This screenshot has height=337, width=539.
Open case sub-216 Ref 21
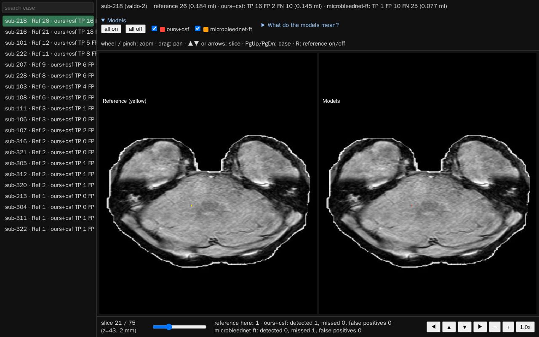point(48,32)
